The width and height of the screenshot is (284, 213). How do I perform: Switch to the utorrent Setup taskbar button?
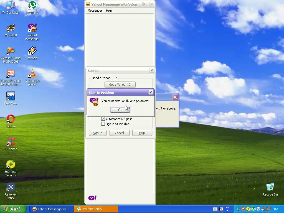(96, 209)
